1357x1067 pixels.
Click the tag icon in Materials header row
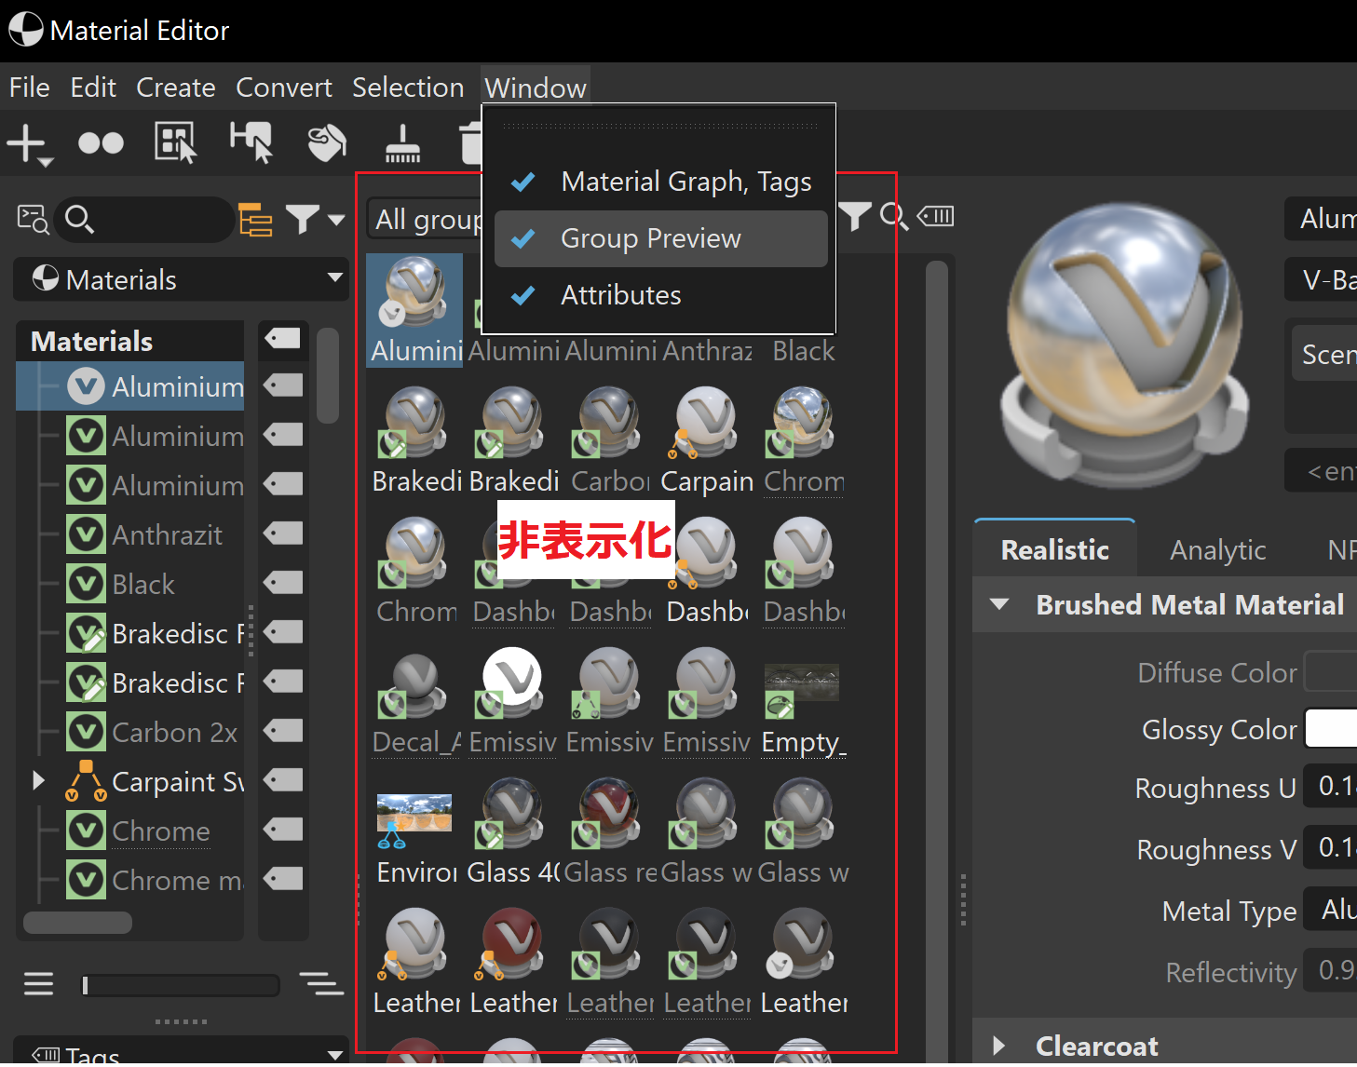283,337
